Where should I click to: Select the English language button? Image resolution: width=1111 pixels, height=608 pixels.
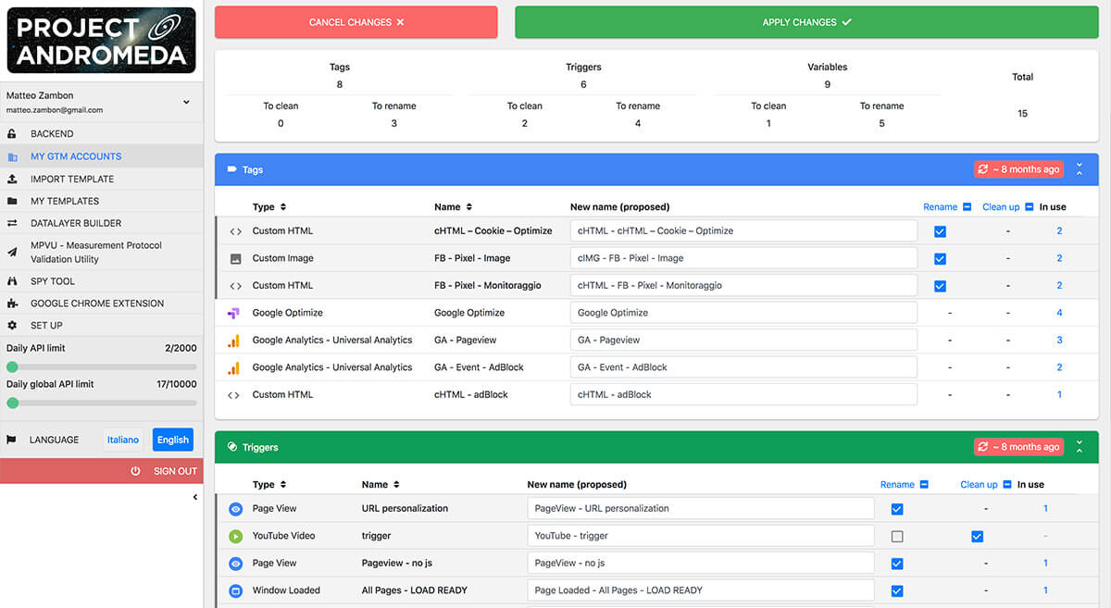point(173,440)
